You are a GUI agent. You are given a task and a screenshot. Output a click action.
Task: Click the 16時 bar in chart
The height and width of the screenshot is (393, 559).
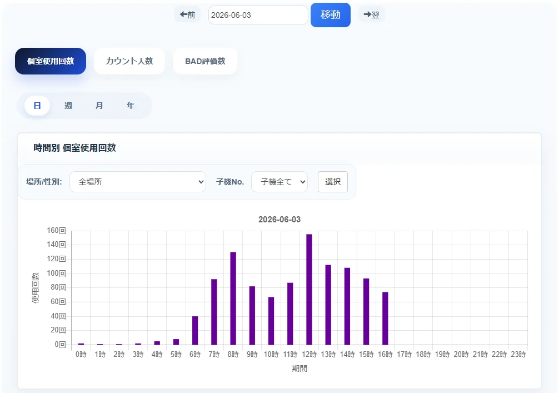click(386, 319)
